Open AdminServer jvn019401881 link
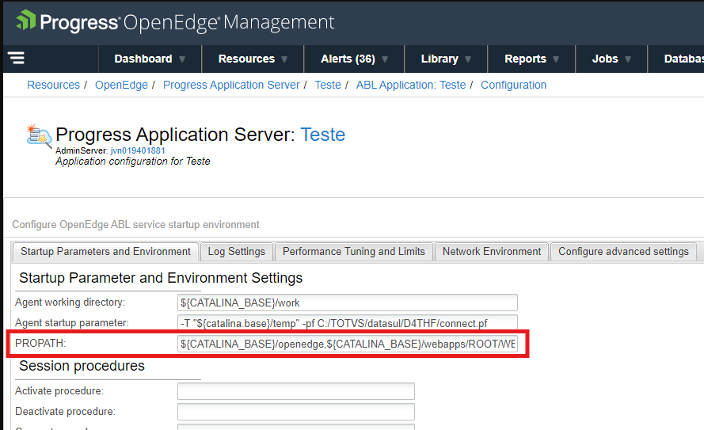This screenshot has height=430, width=704. tap(138, 150)
